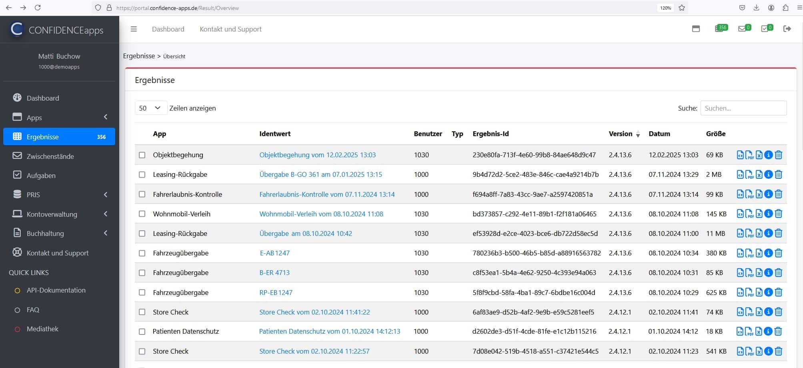Download code file for E-AB 1247 row

[x=740, y=253]
